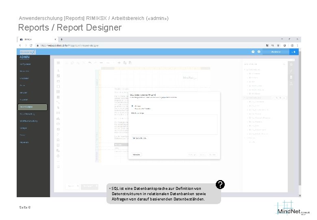Click the browser reload icon
This screenshot has height=220, width=317.
31,45
